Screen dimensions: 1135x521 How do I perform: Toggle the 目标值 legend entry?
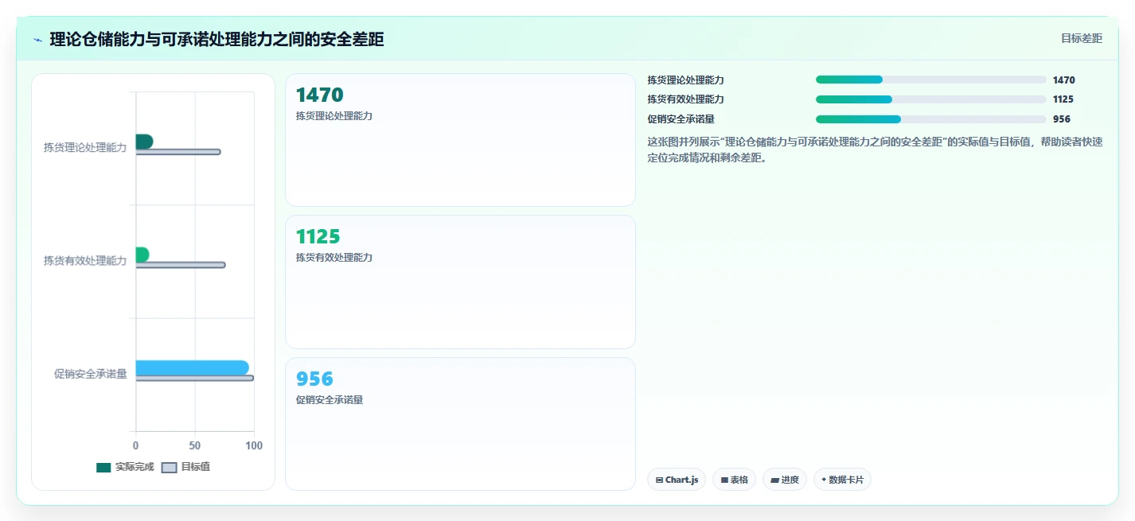185,467
